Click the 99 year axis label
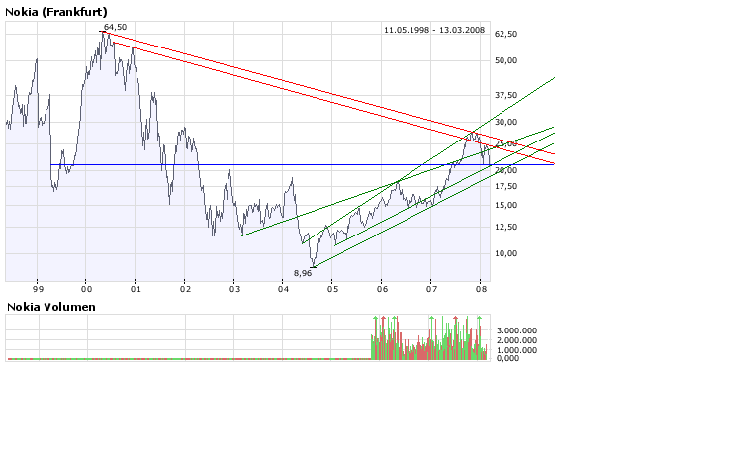 coord(39,289)
